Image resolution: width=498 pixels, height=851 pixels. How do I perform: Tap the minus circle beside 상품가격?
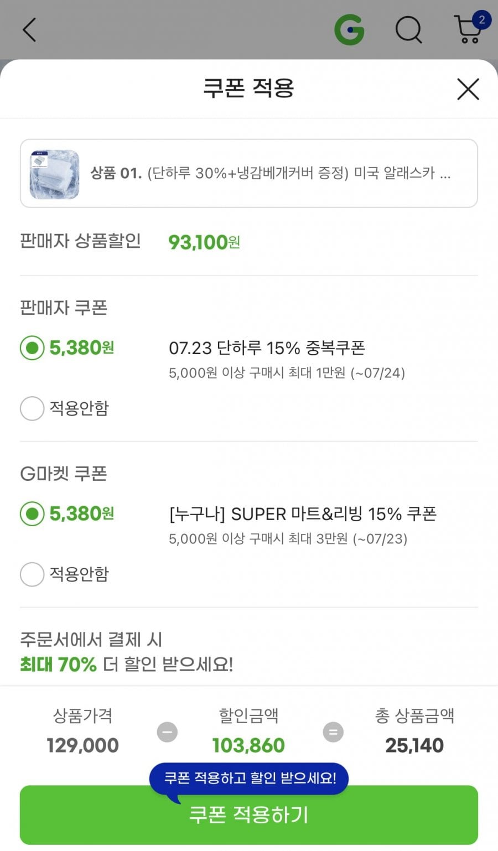[x=167, y=732]
